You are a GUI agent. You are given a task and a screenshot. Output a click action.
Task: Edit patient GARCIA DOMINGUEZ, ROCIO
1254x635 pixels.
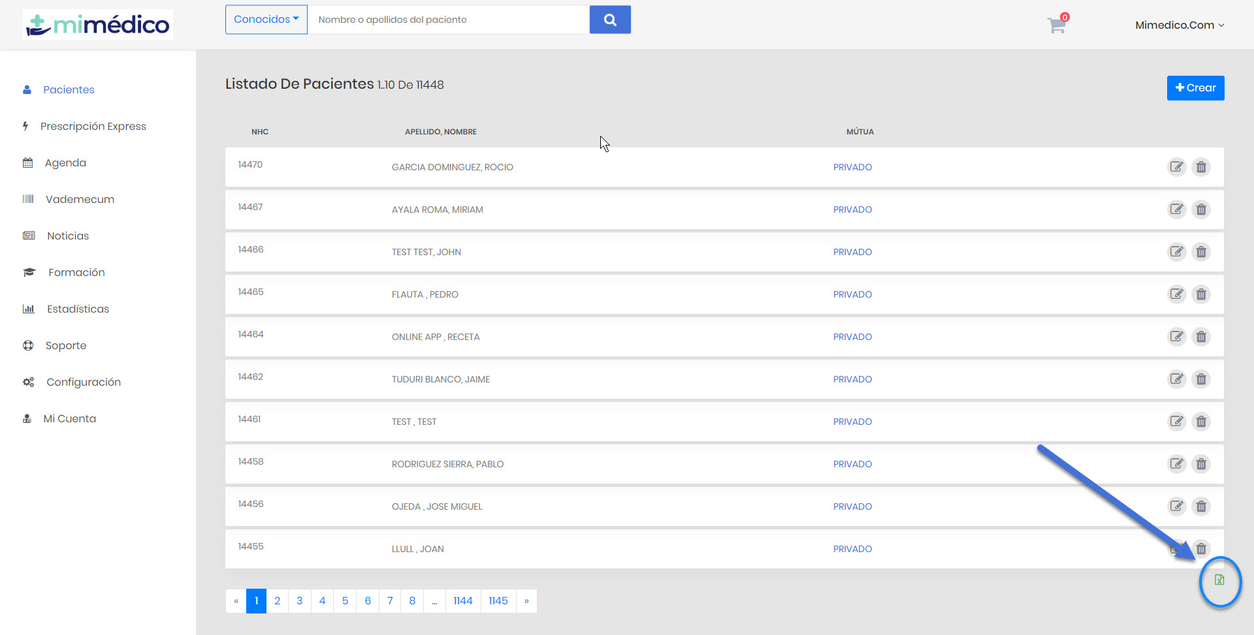(x=1176, y=167)
